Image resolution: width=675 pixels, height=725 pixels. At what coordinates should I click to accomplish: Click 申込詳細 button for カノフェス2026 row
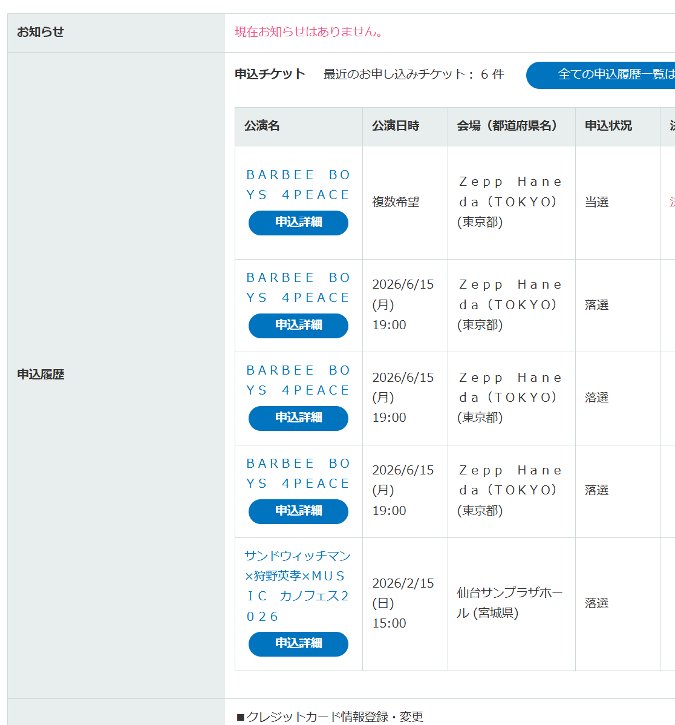298,644
